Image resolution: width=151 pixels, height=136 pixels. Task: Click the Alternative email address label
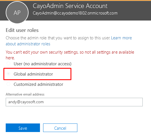click(x=25, y=94)
